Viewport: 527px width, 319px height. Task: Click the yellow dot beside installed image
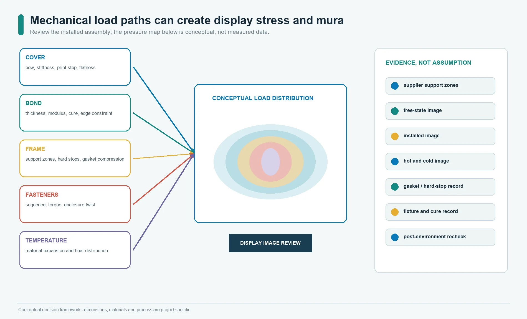[x=395, y=136]
